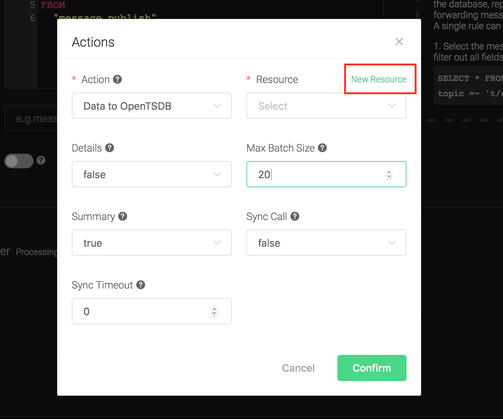Cancel the Actions dialog
This screenshot has height=419, width=503.
click(298, 368)
